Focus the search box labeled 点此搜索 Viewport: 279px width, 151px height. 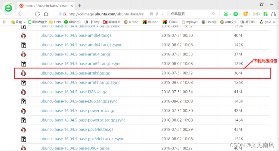(x=190, y=14)
